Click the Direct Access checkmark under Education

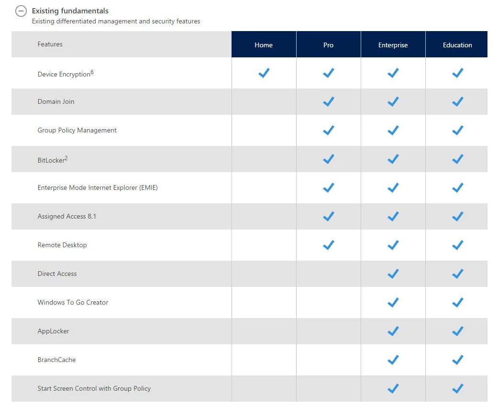457,274
